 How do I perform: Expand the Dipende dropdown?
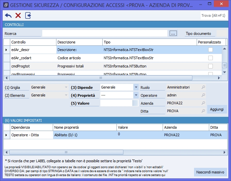[136, 87]
